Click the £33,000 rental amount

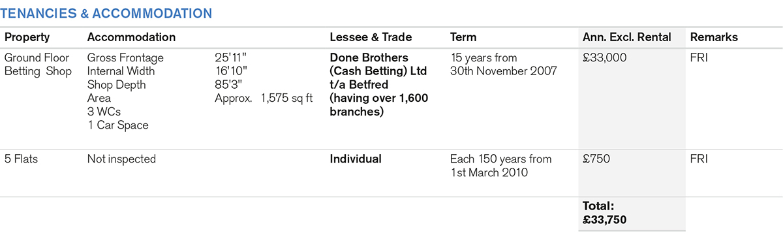(x=604, y=58)
